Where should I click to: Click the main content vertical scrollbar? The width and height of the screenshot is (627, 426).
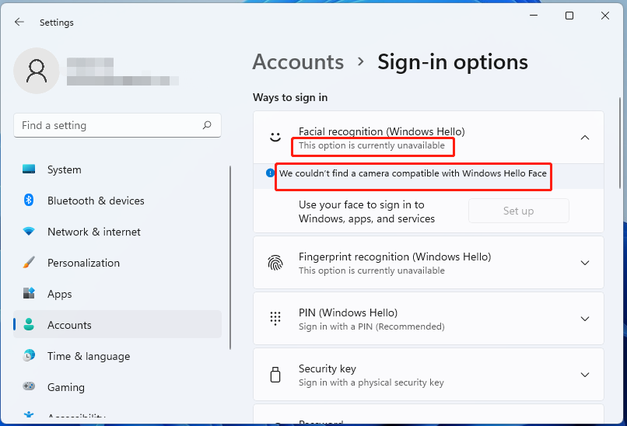click(x=620, y=144)
